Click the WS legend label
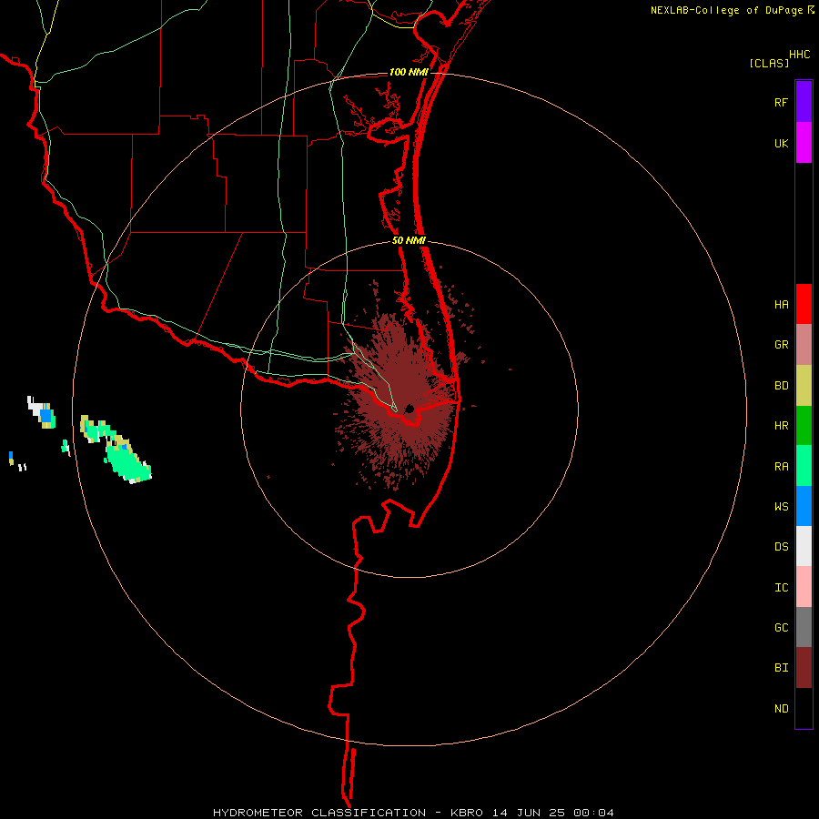This screenshot has height=819, width=819. click(x=781, y=507)
